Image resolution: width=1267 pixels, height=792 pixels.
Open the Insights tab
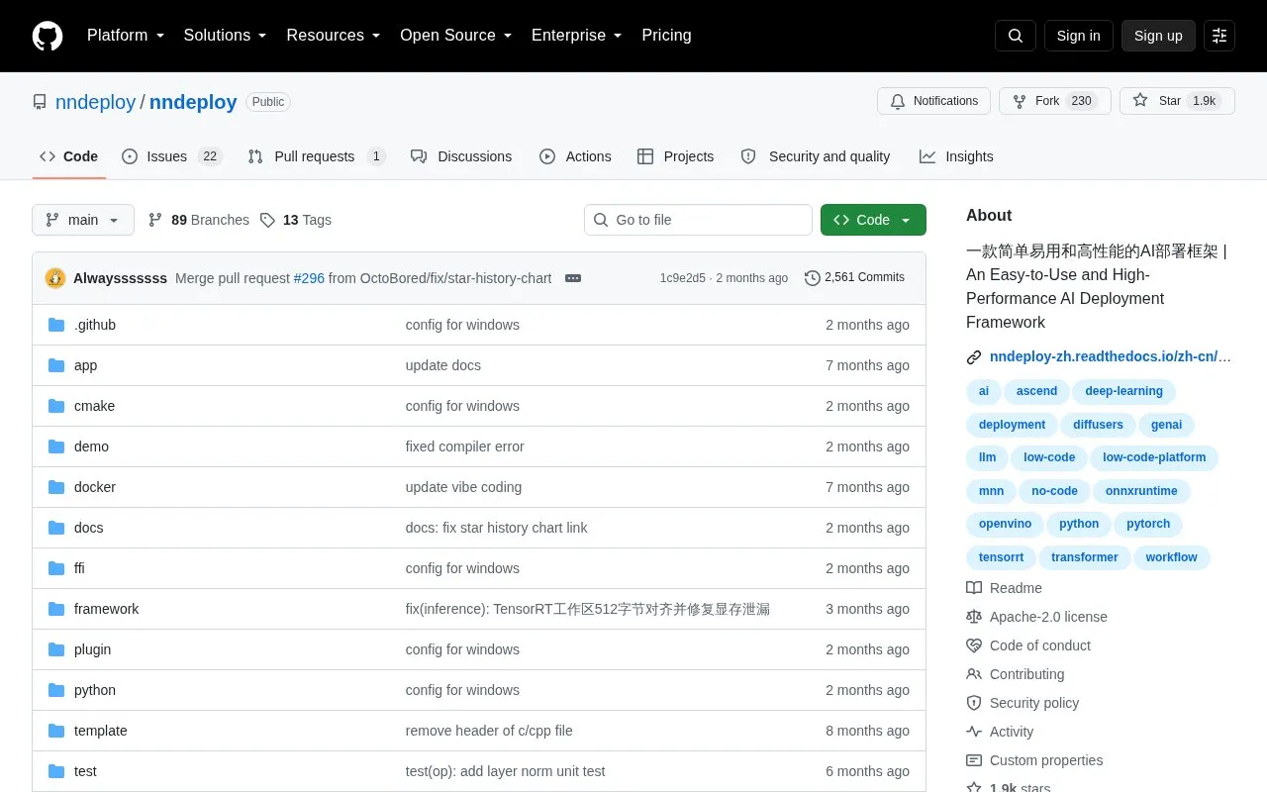coord(956,156)
